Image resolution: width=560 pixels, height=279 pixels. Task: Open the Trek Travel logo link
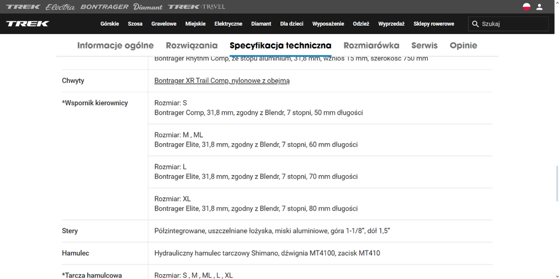click(x=197, y=7)
